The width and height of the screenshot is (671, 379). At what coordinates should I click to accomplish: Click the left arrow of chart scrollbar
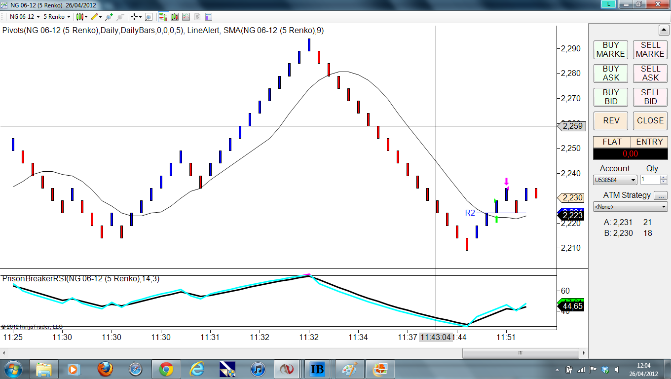click(4, 353)
